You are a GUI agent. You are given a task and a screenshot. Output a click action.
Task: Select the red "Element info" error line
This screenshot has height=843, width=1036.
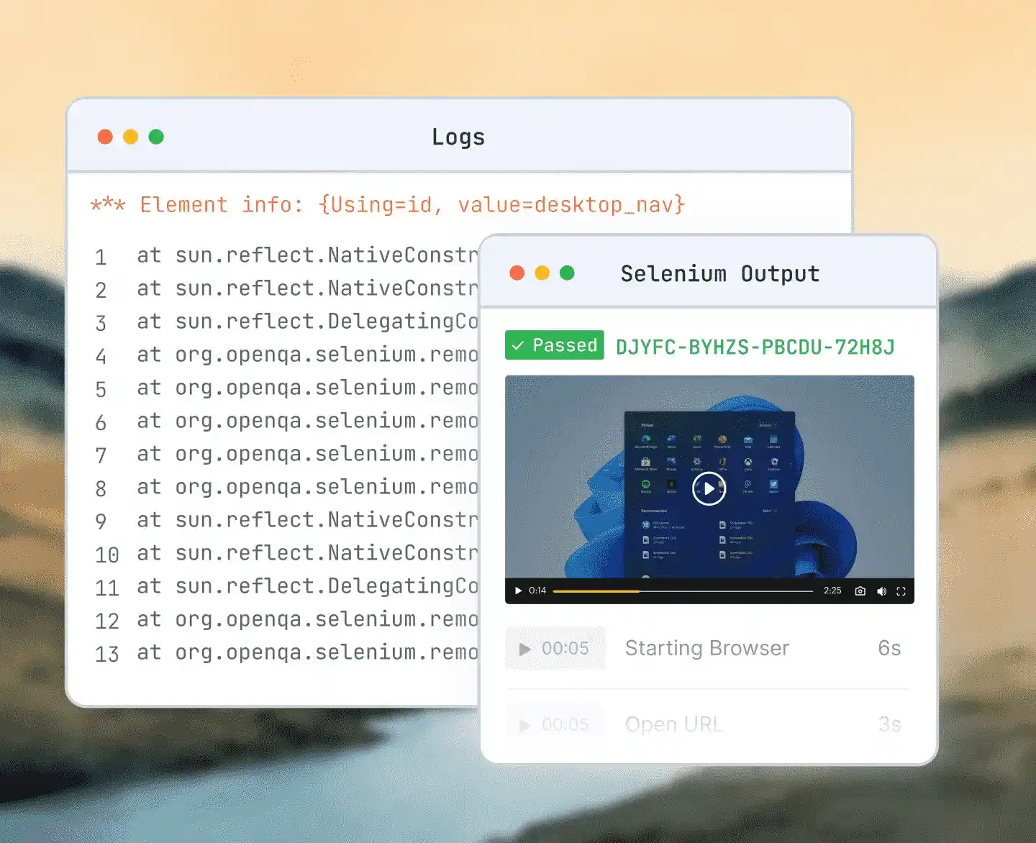388,205
